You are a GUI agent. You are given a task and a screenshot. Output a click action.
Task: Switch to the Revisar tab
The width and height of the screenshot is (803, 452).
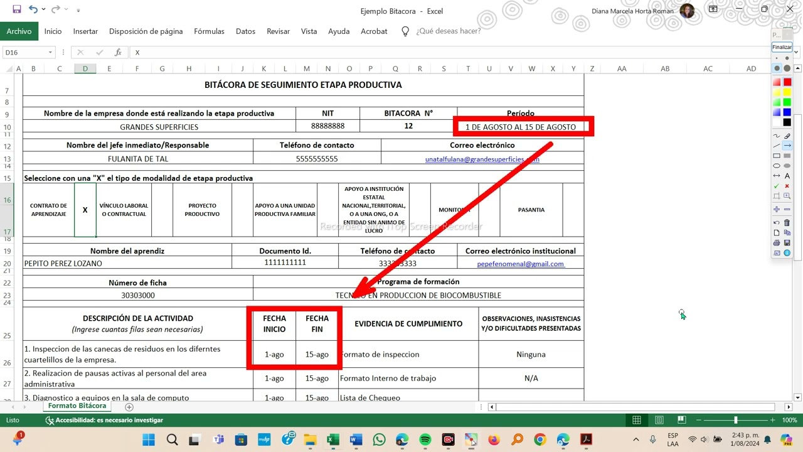point(278,31)
